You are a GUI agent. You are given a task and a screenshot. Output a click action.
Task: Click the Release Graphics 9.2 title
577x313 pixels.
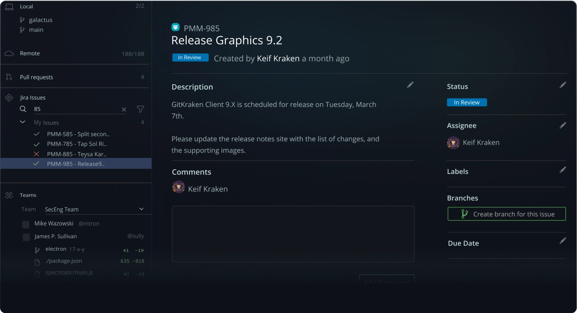[x=227, y=40]
